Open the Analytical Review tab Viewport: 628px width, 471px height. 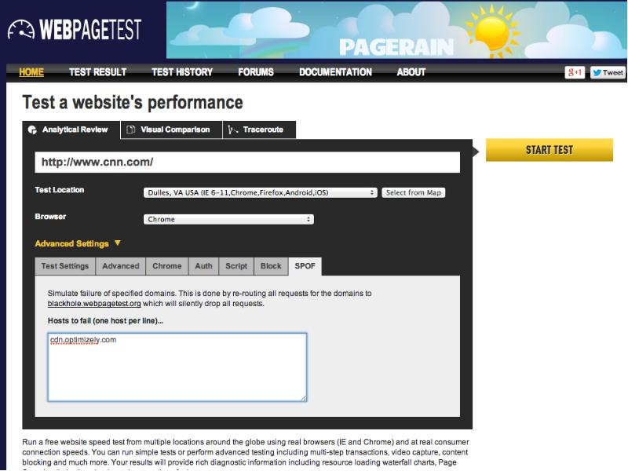pyautogui.click(x=71, y=130)
